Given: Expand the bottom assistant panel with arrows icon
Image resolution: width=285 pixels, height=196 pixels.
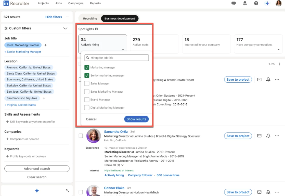Looking at the screenshot, I should pos(68,191).
